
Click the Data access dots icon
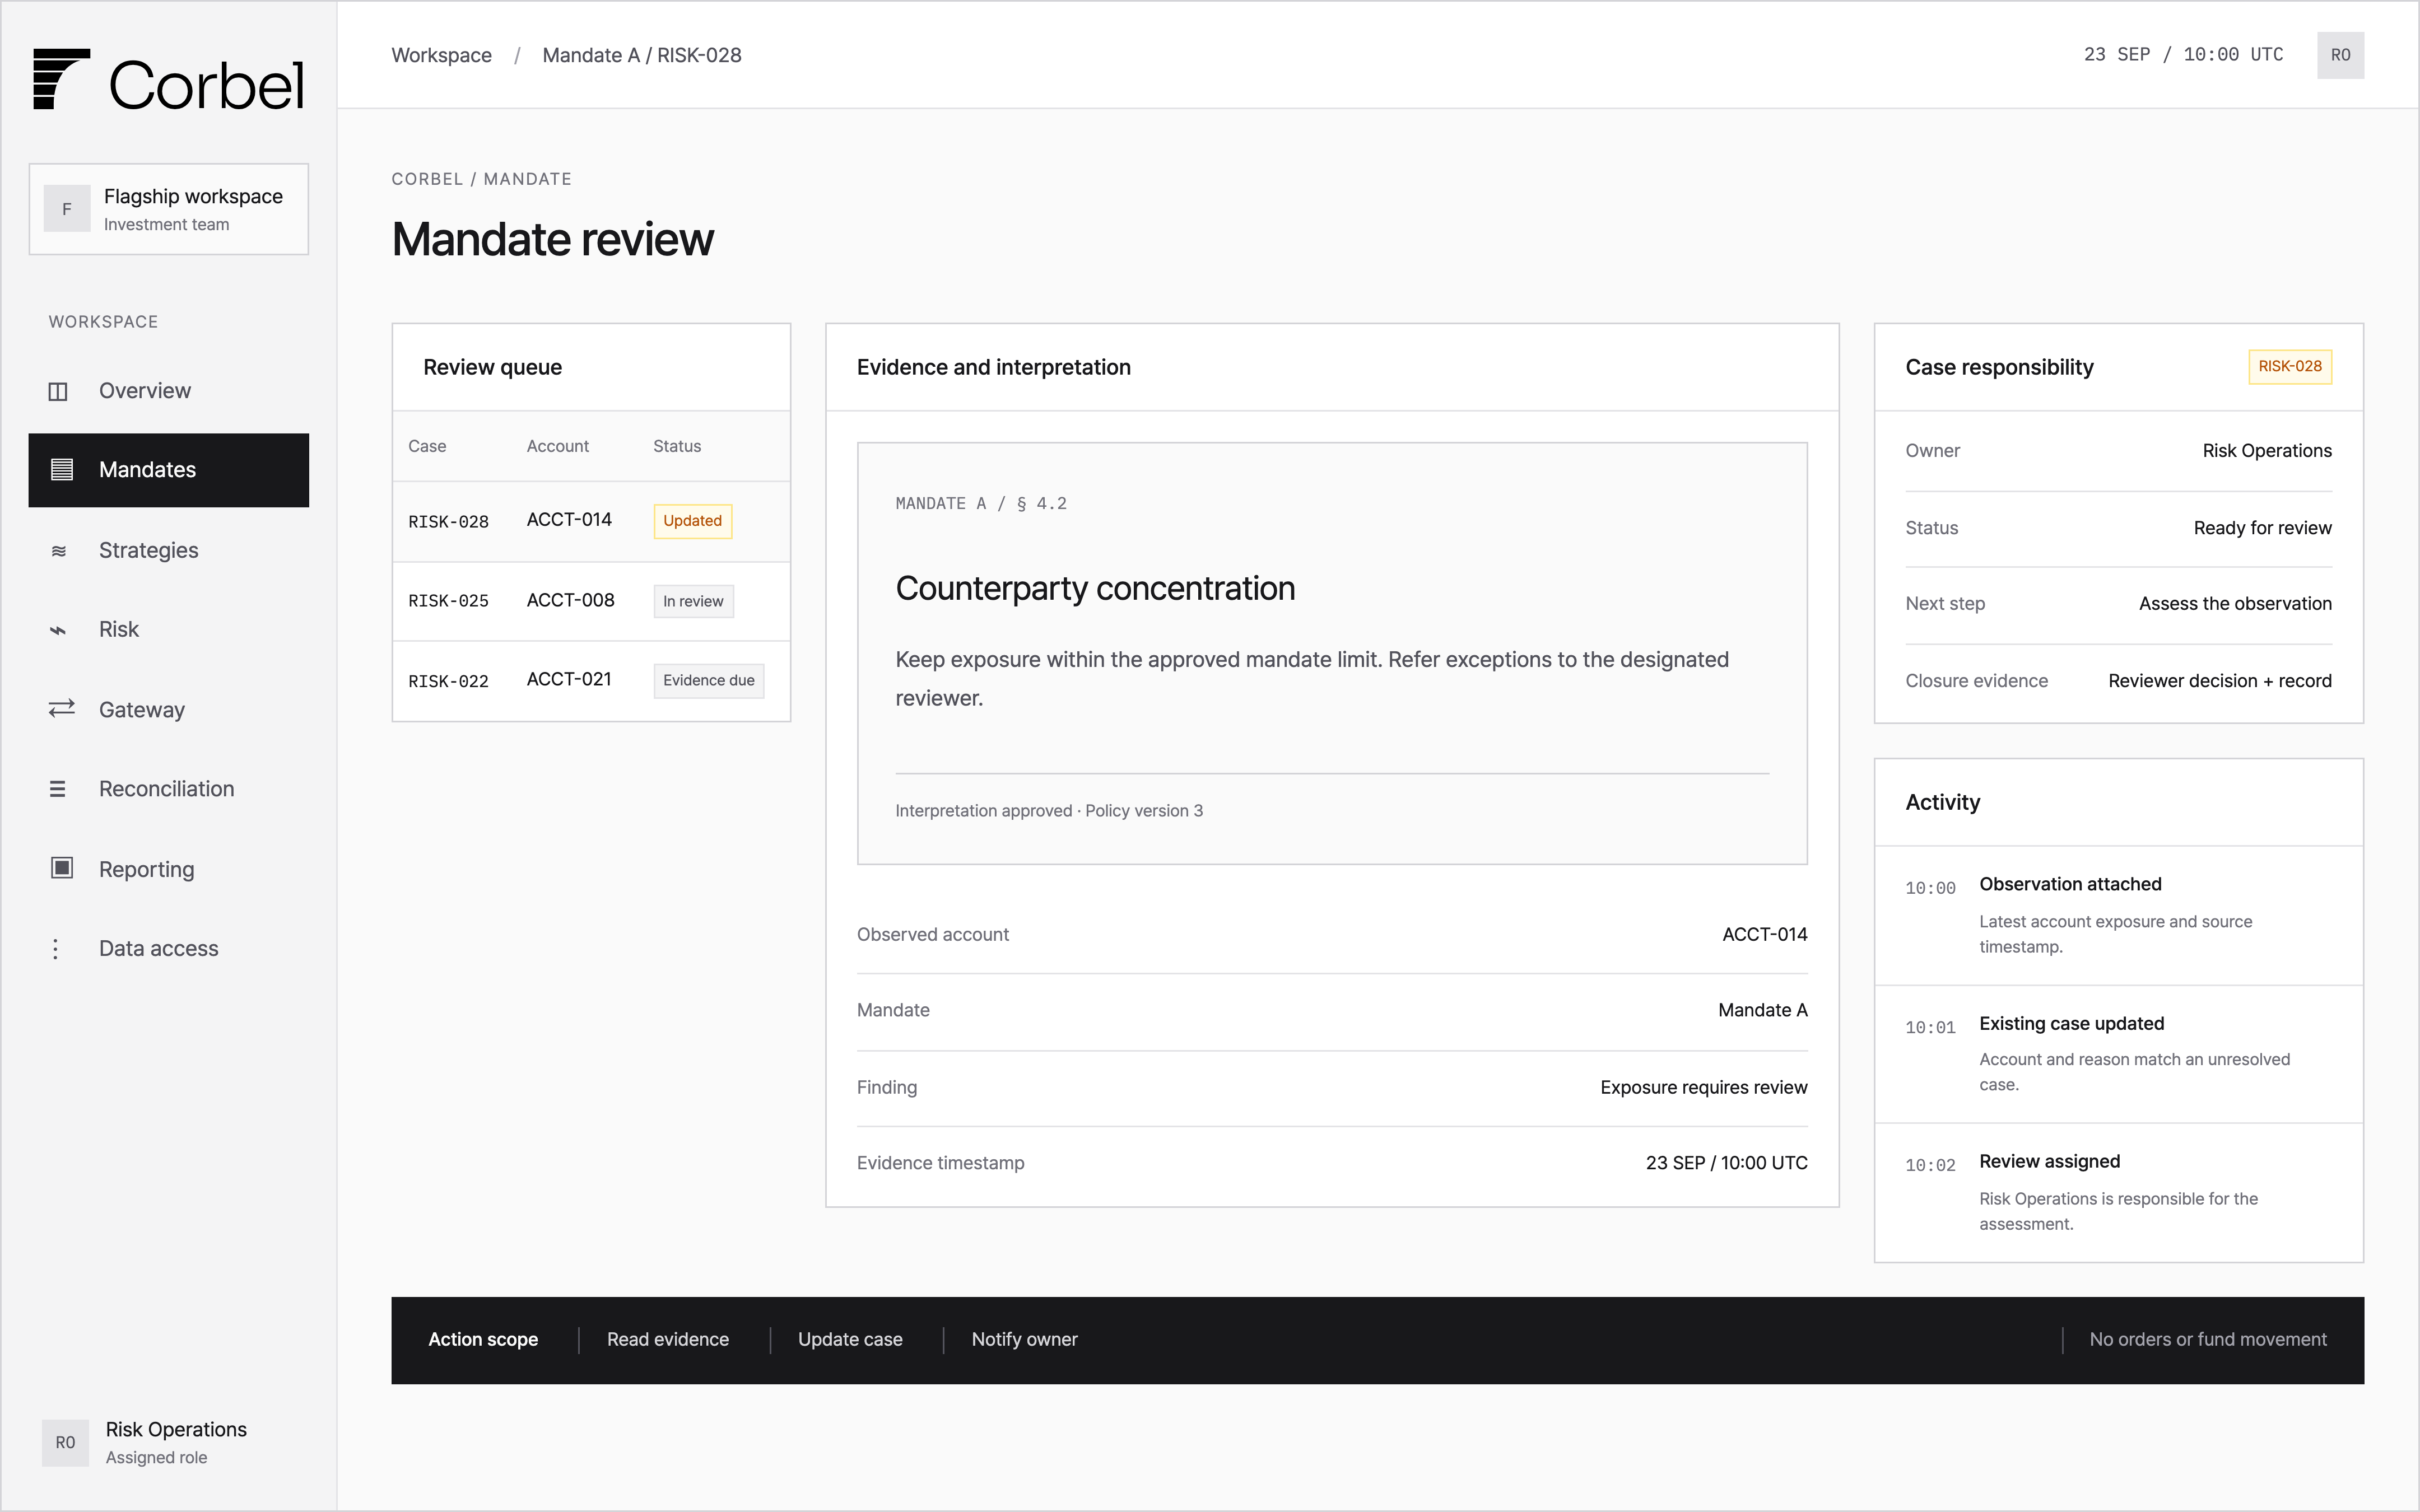pyautogui.click(x=56, y=949)
